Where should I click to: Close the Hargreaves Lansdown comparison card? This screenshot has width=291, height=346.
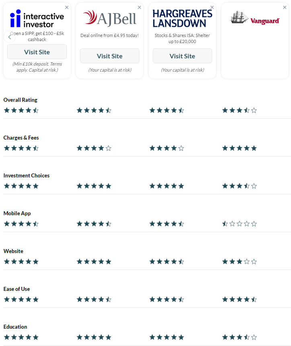(212, 8)
